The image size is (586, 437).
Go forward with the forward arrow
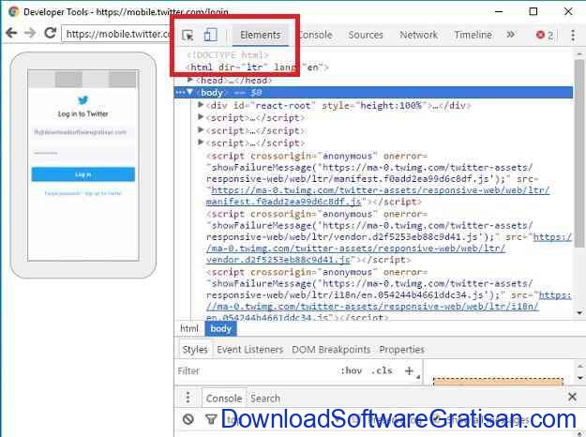tap(30, 33)
